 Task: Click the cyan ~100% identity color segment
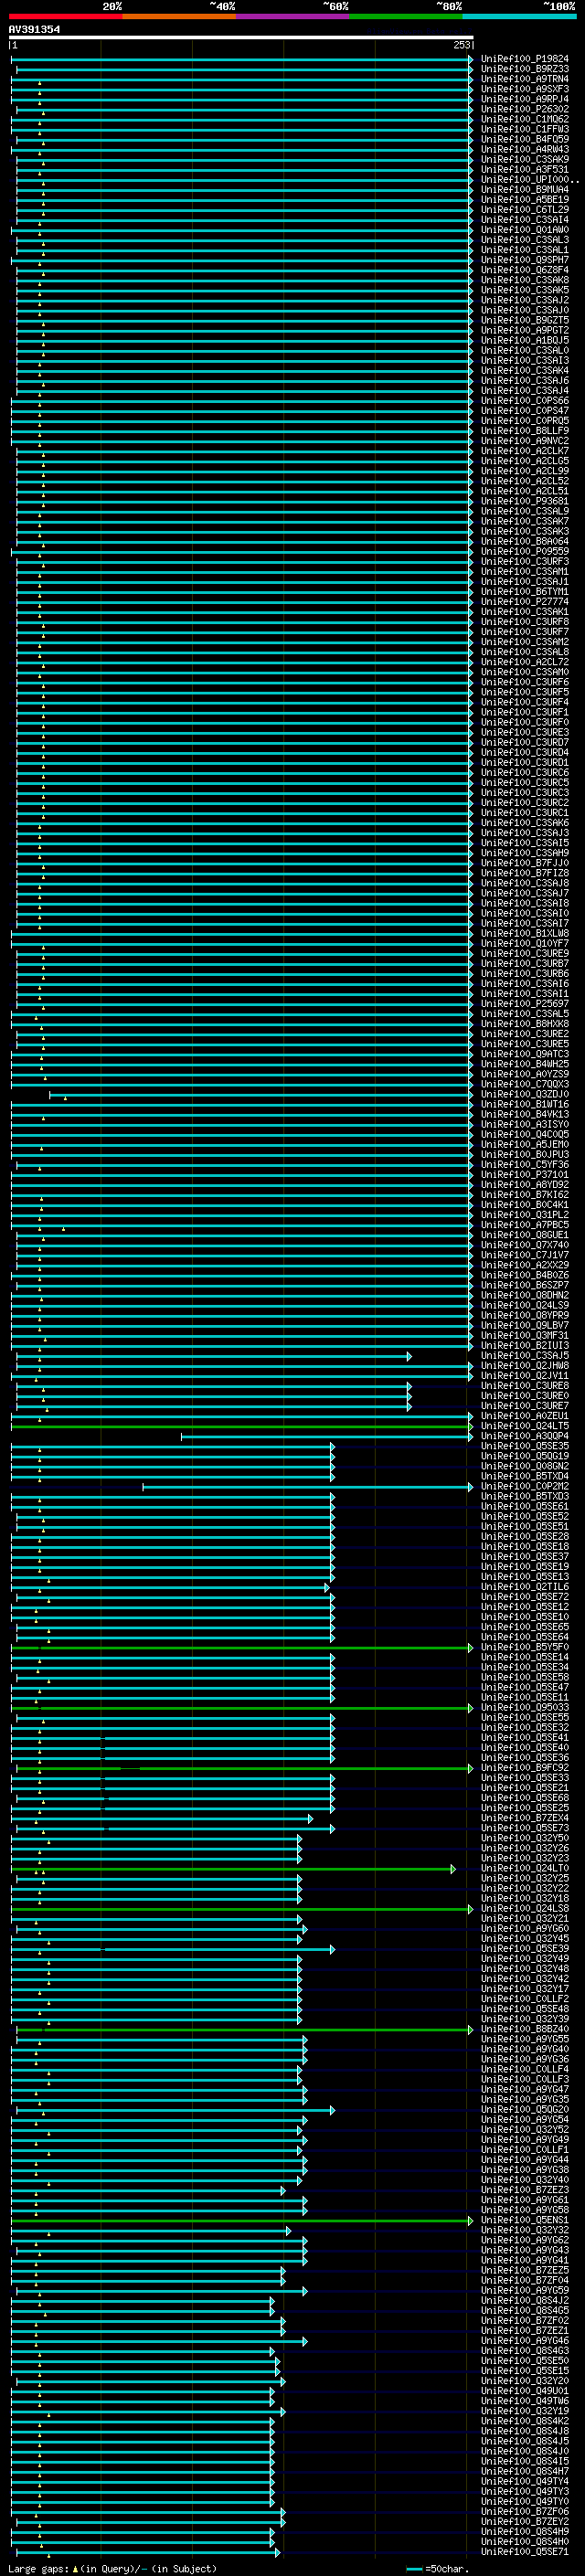point(519,17)
